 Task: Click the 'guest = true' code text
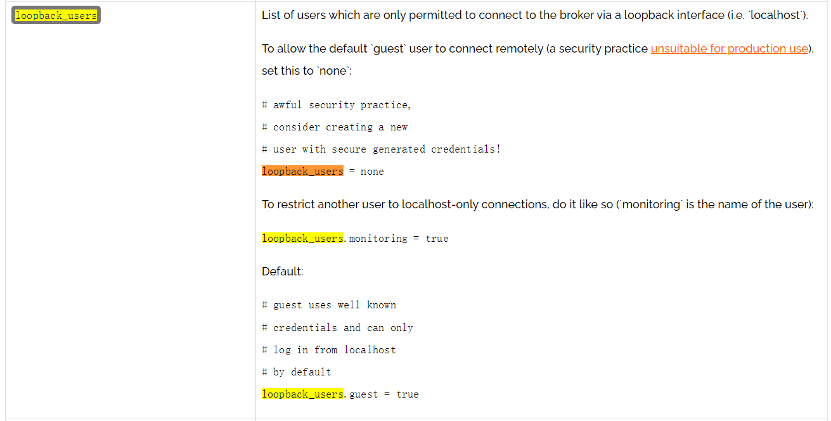[x=384, y=394]
